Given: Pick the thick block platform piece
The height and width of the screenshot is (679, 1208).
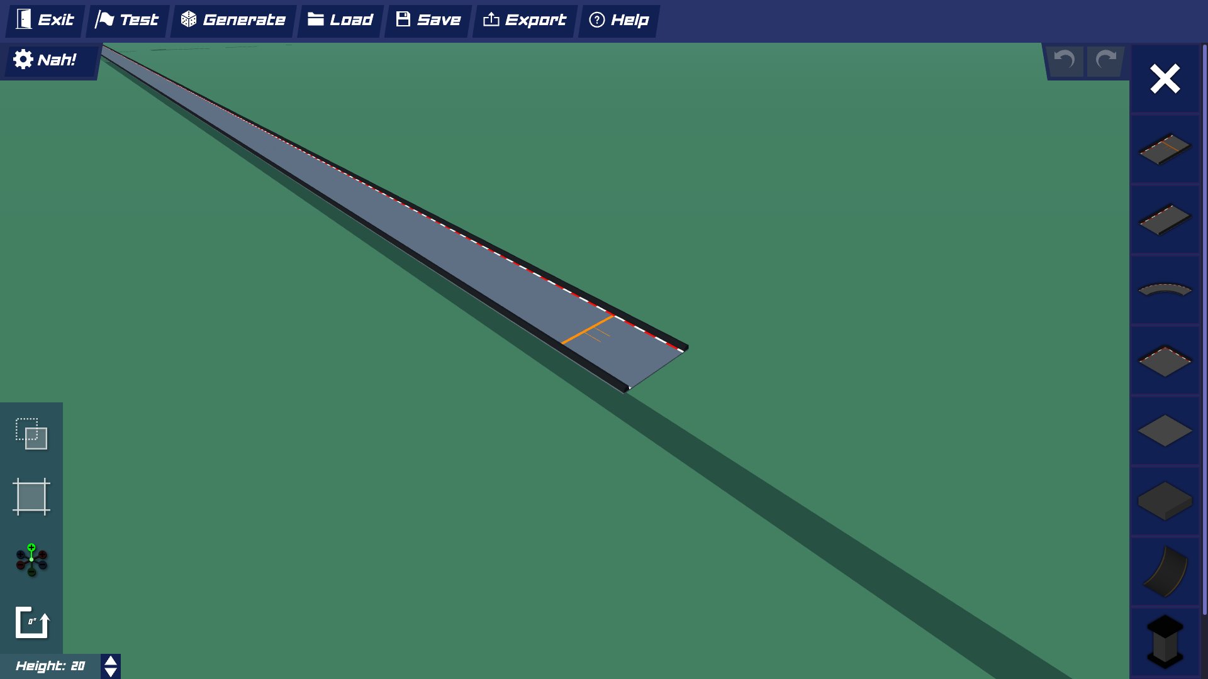Looking at the screenshot, I should tap(1164, 502).
